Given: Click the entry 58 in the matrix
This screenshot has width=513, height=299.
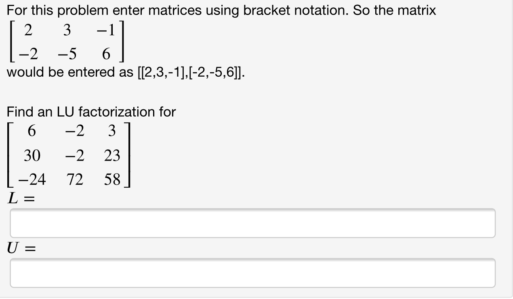Looking at the screenshot, I should pos(113,179).
